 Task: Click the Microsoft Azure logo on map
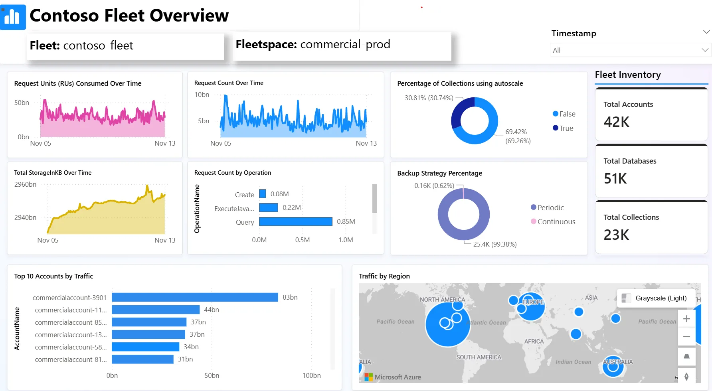click(393, 377)
